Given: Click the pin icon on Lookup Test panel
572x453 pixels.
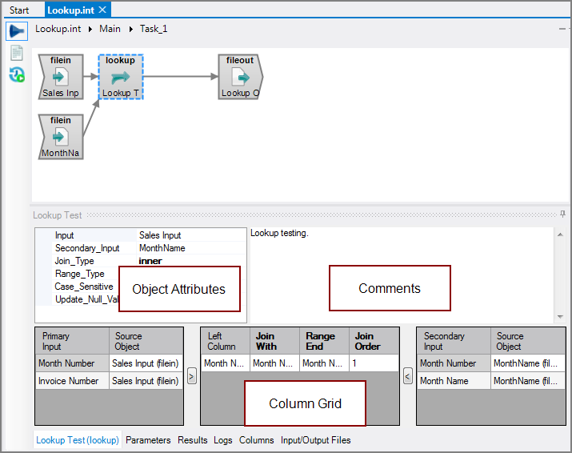Looking at the screenshot, I should (563, 214).
